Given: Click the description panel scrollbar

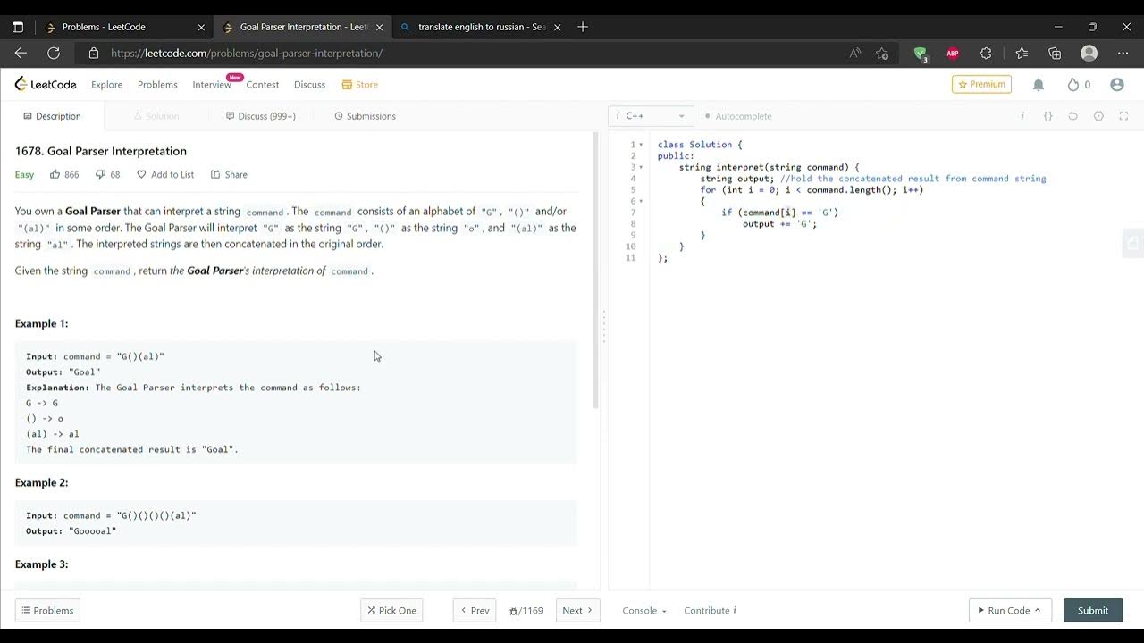Looking at the screenshot, I should 596,271.
